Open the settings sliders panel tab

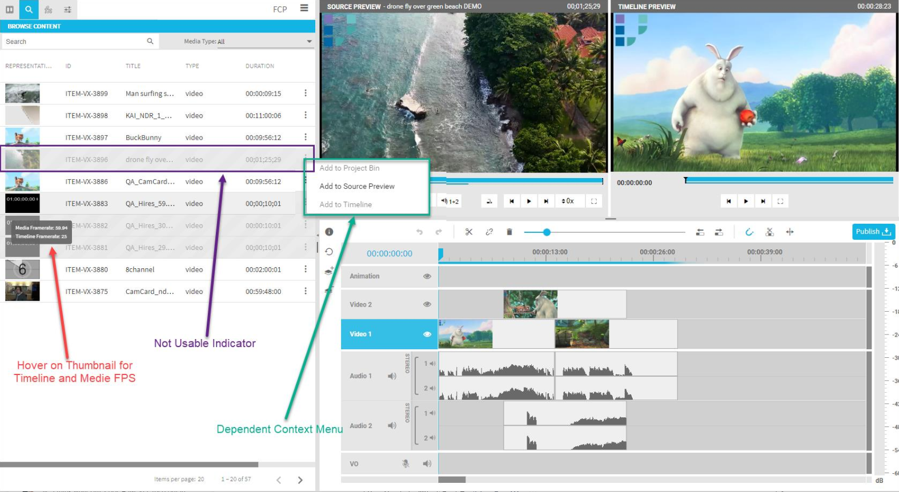click(67, 9)
